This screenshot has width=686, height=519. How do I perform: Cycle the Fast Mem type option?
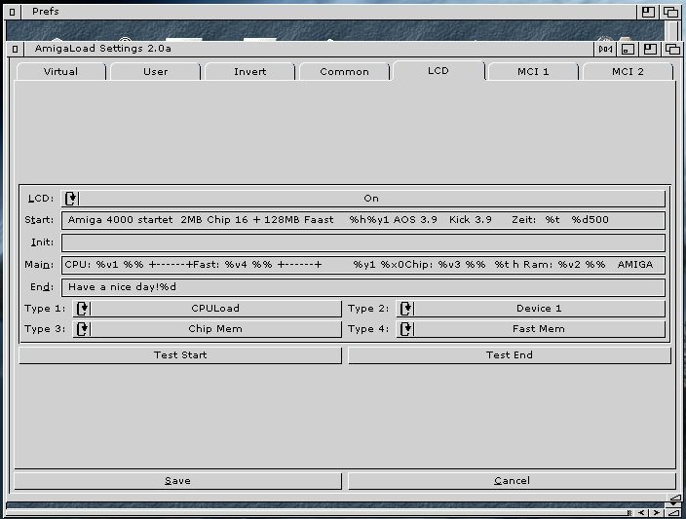(539, 329)
